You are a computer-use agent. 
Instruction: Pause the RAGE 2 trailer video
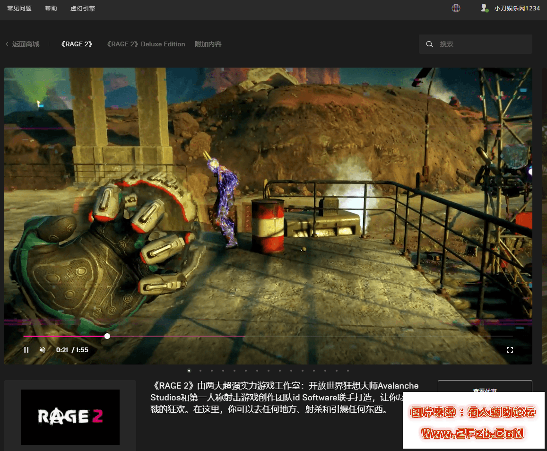click(x=26, y=350)
